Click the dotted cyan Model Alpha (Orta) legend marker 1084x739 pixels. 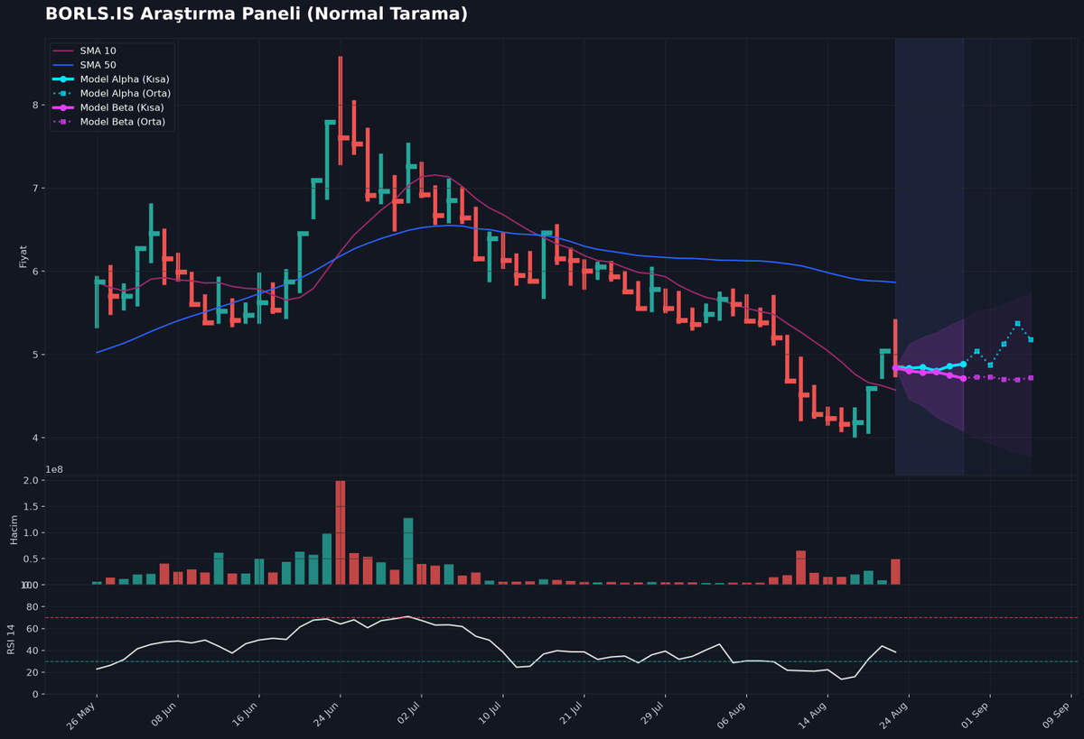(63, 94)
